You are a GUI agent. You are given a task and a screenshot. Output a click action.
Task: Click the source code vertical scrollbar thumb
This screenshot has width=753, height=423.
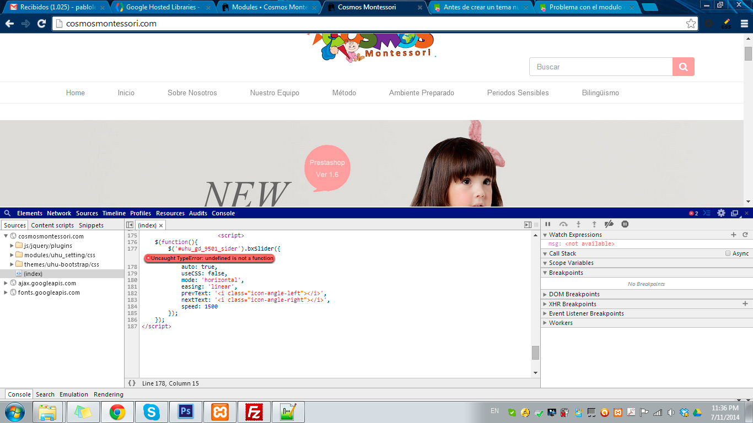coord(535,352)
